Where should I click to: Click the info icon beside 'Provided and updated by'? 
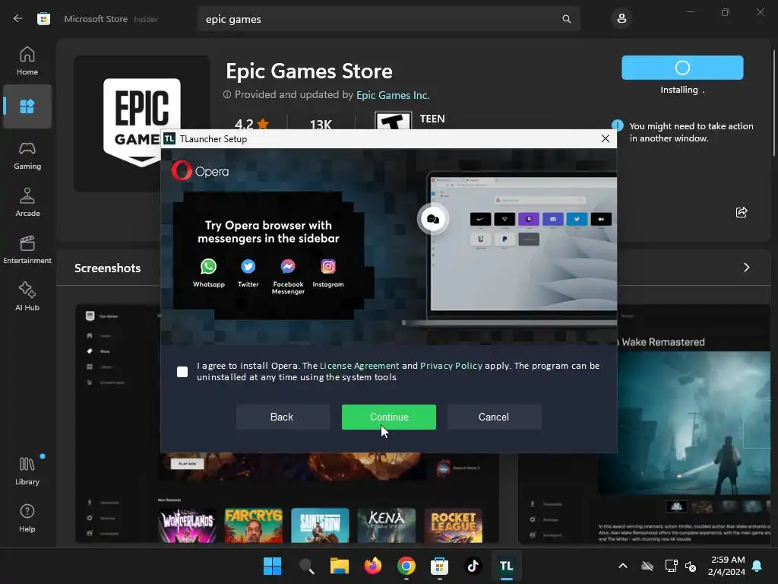(x=227, y=94)
